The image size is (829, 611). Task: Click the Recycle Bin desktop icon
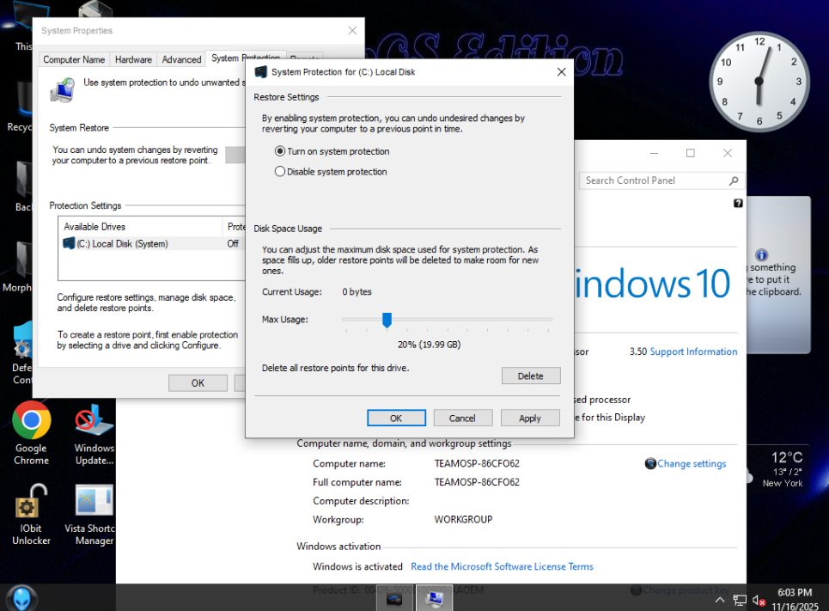[20, 107]
